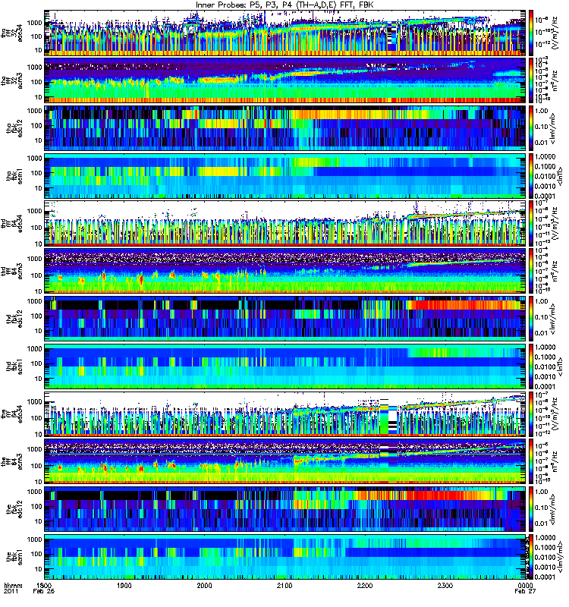The image size is (569, 607).
Task: Click the <|nT|> unit label of thd fbk scm1
Action: (x=559, y=366)
